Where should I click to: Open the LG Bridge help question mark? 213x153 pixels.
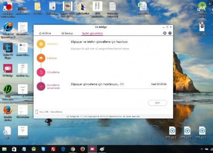[x=170, y=33]
